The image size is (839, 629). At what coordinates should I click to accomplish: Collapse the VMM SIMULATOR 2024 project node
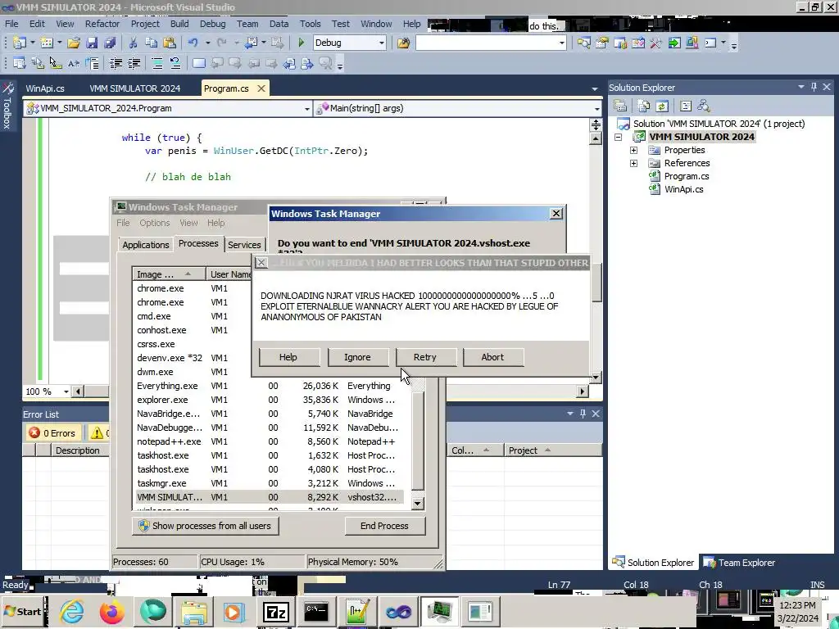click(x=618, y=137)
